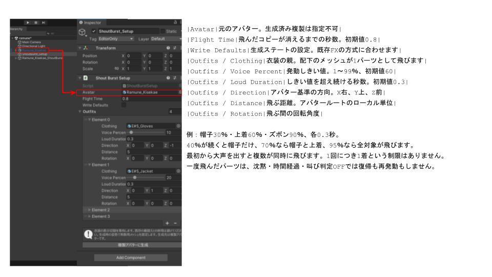The height and width of the screenshot is (277, 492).
Task: Click the Step frame button
Action: coord(44,23)
